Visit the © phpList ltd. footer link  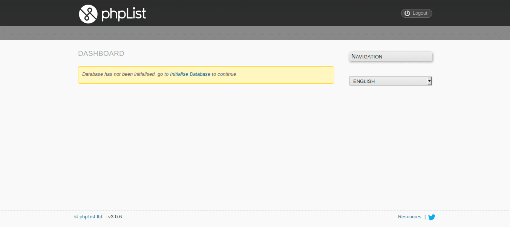pyautogui.click(x=89, y=217)
